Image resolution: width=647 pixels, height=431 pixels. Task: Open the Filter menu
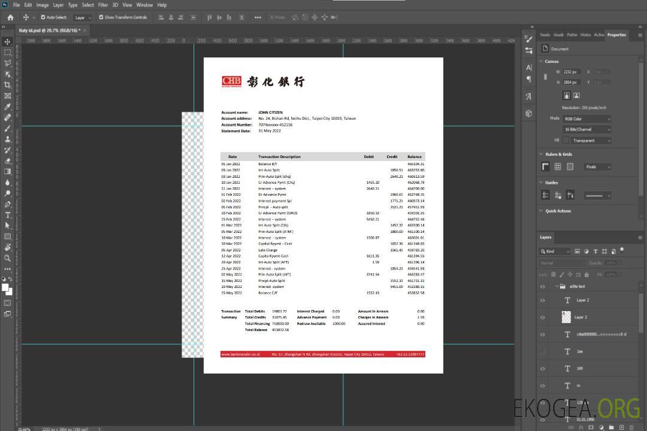click(x=103, y=5)
